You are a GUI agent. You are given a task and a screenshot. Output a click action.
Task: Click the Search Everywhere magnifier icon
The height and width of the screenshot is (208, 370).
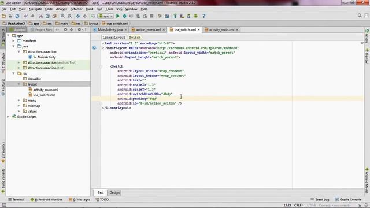coord(360,16)
